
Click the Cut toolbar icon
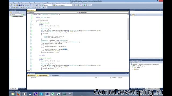[24, 5]
